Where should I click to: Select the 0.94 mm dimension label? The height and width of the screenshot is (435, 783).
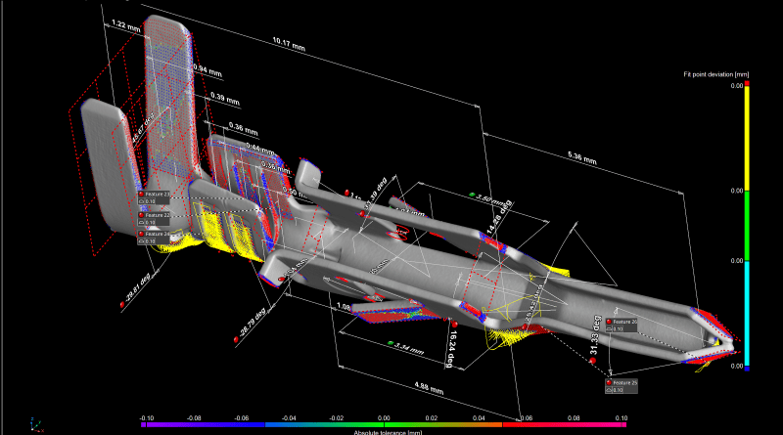coord(207,70)
